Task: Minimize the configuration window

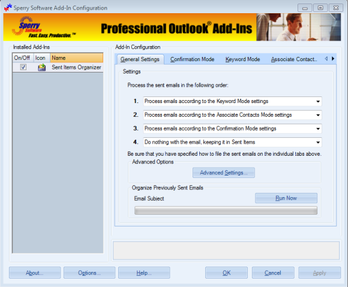Action: click(305, 8)
